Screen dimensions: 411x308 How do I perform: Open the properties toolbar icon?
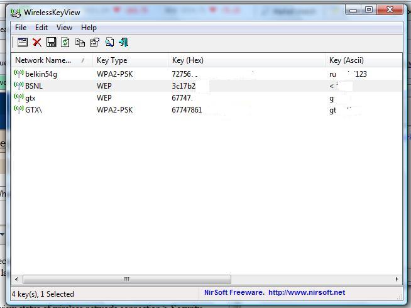pos(94,42)
